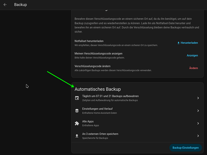Click Zeitplan und Aufbewahrung subtitle text

click(x=110, y=100)
